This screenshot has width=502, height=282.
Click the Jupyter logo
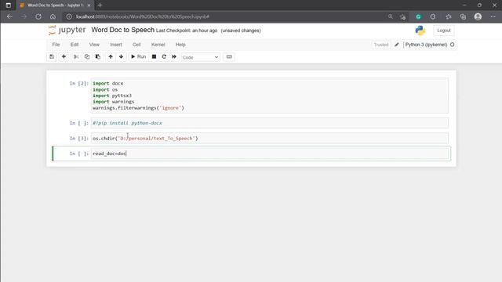pyautogui.click(x=67, y=30)
